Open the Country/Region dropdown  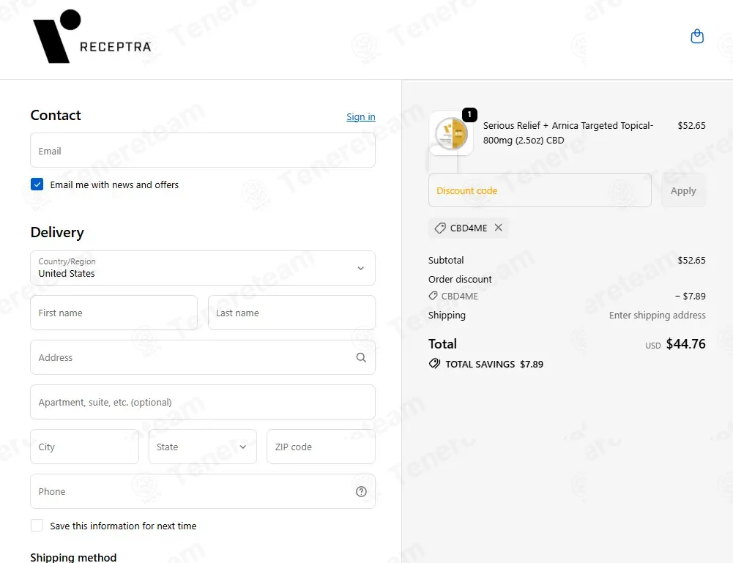coord(202,268)
